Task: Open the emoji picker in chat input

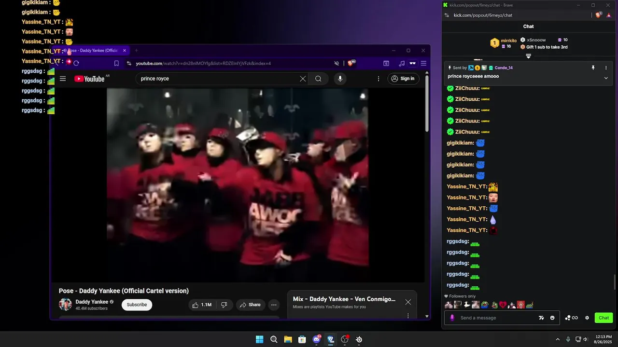Action: 552,318
